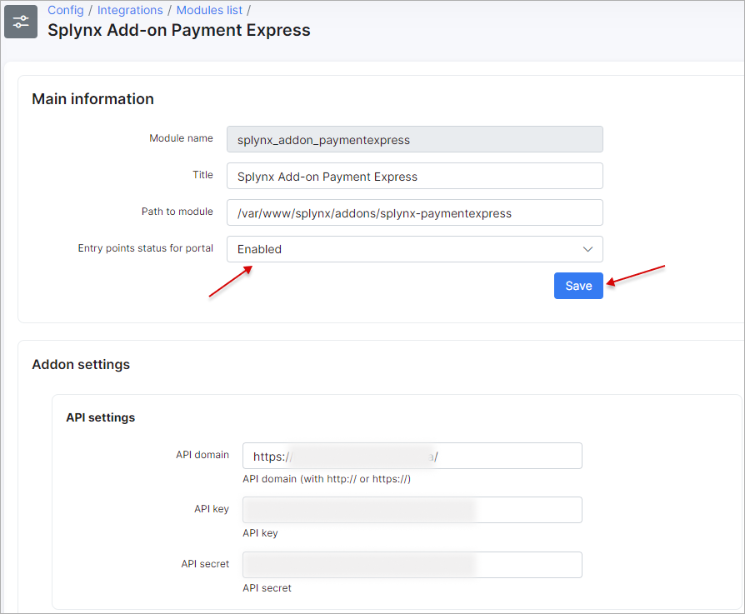The width and height of the screenshot is (745, 614).
Task: Click the Title input field
Action: click(x=415, y=176)
